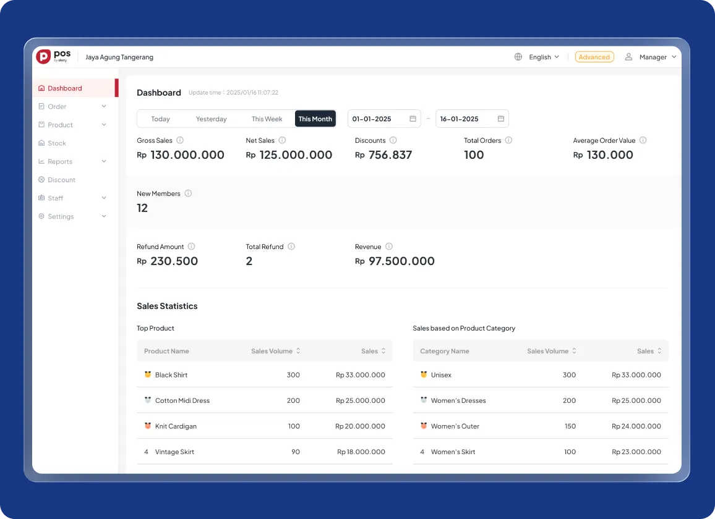715x519 pixels.
Task: Switch to the This Week tab
Action: pos(267,119)
